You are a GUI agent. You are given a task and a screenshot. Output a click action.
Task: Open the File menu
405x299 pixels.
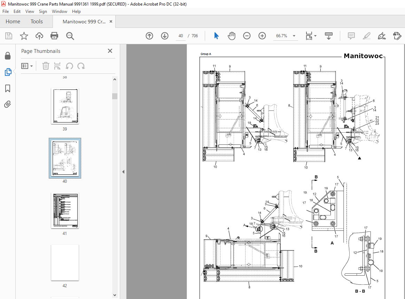(x=6, y=11)
